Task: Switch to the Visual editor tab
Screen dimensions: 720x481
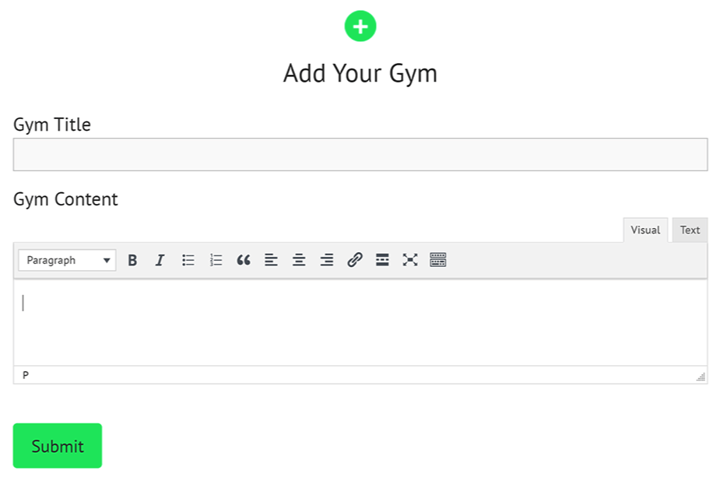Action: click(x=645, y=230)
